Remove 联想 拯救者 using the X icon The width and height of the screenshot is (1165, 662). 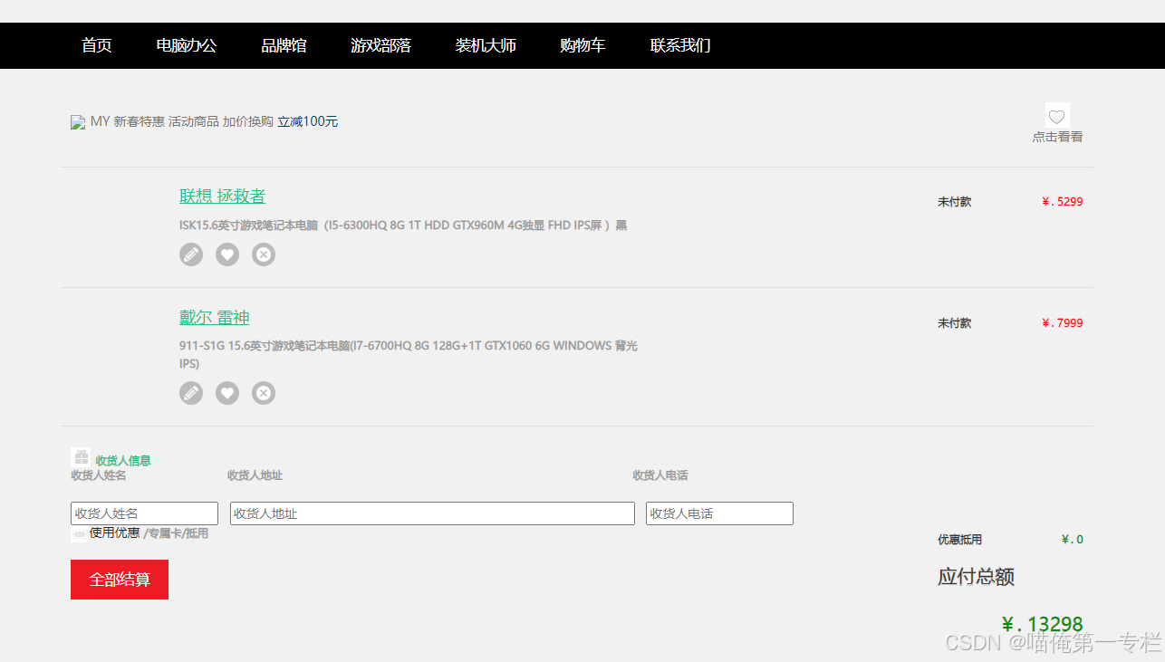click(x=264, y=254)
